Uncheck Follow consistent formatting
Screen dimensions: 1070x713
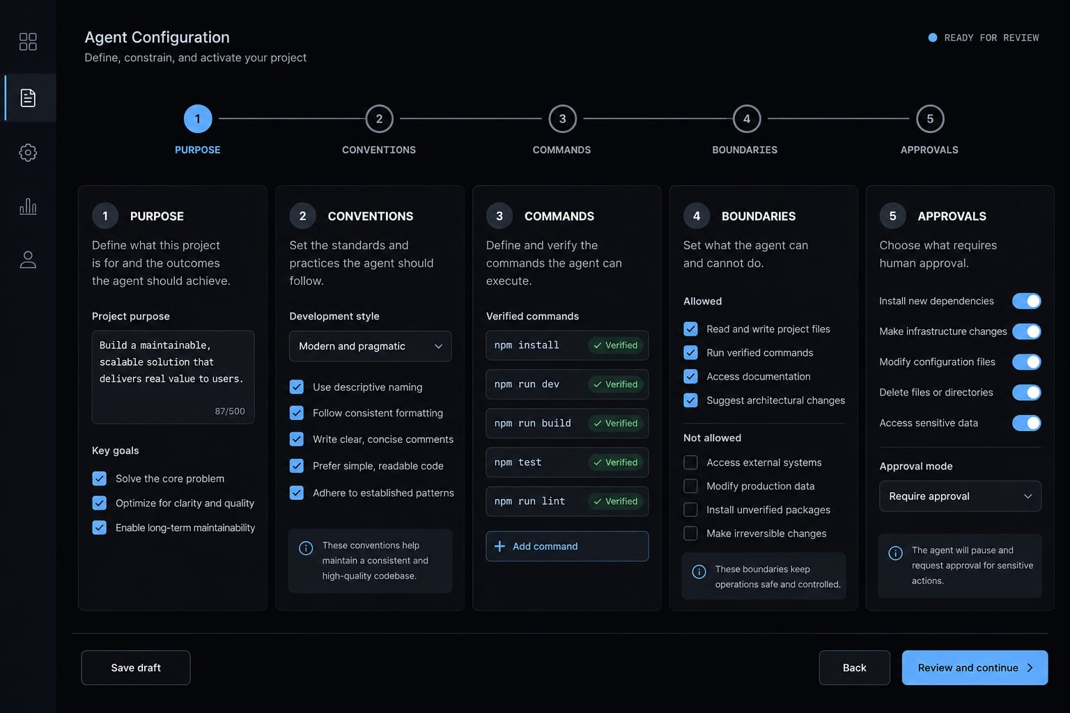point(297,413)
